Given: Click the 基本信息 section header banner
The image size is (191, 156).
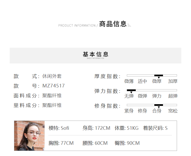Looking at the screenshot, I should [95, 55].
